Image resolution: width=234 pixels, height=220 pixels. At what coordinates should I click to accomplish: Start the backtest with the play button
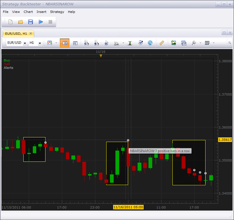(x=41, y=22)
